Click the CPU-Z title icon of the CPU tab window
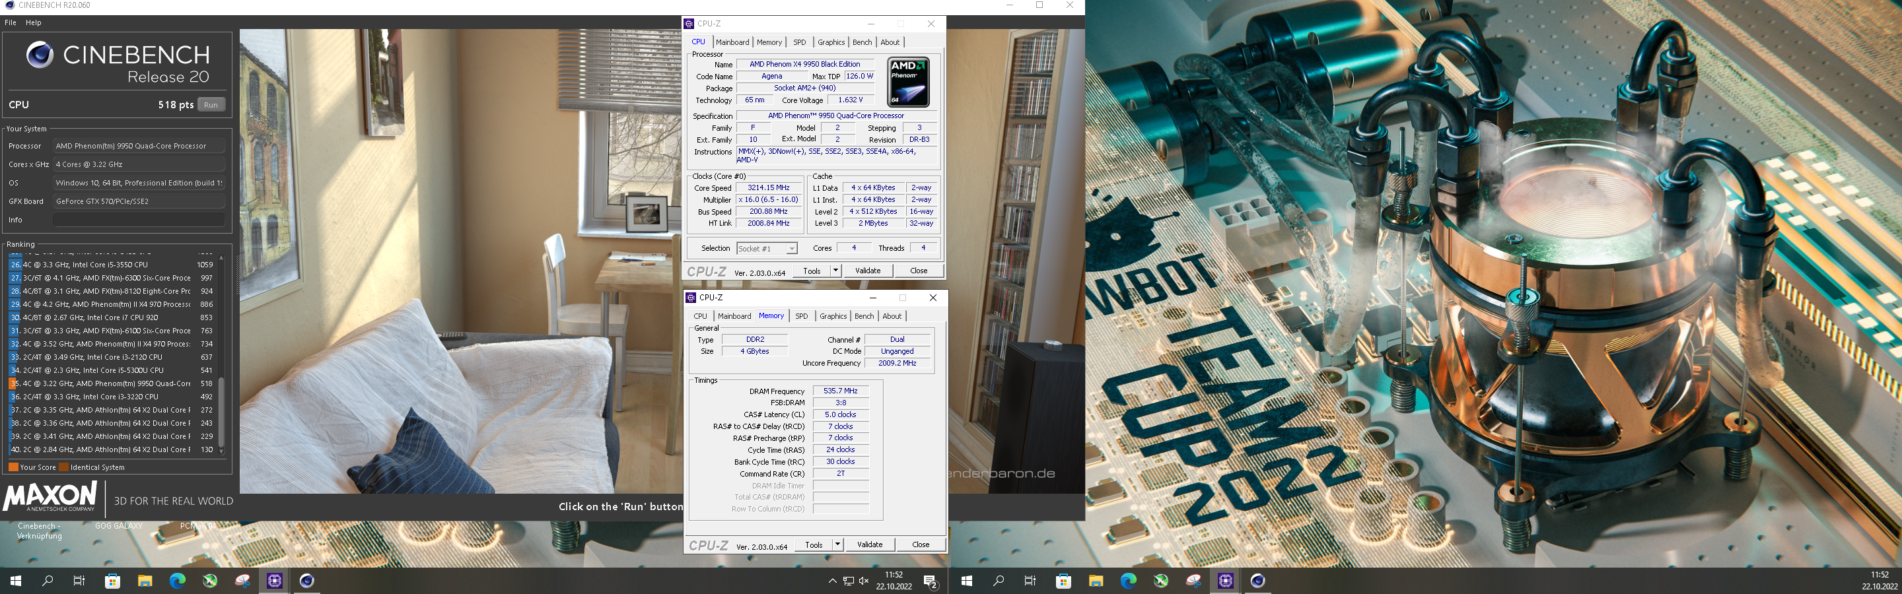Viewport: 1902px width, 594px height. (689, 24)
